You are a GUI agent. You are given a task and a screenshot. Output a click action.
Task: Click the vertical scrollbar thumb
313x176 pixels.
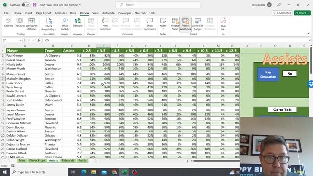(x=311, y=60)
